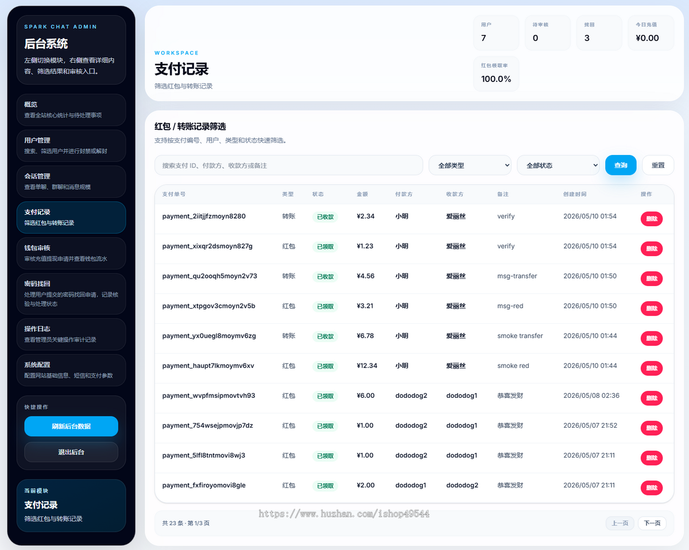689x550 pixels.
Task: Select the 2026/05/07 21:52 timestamp
Action: coord(590,425)
